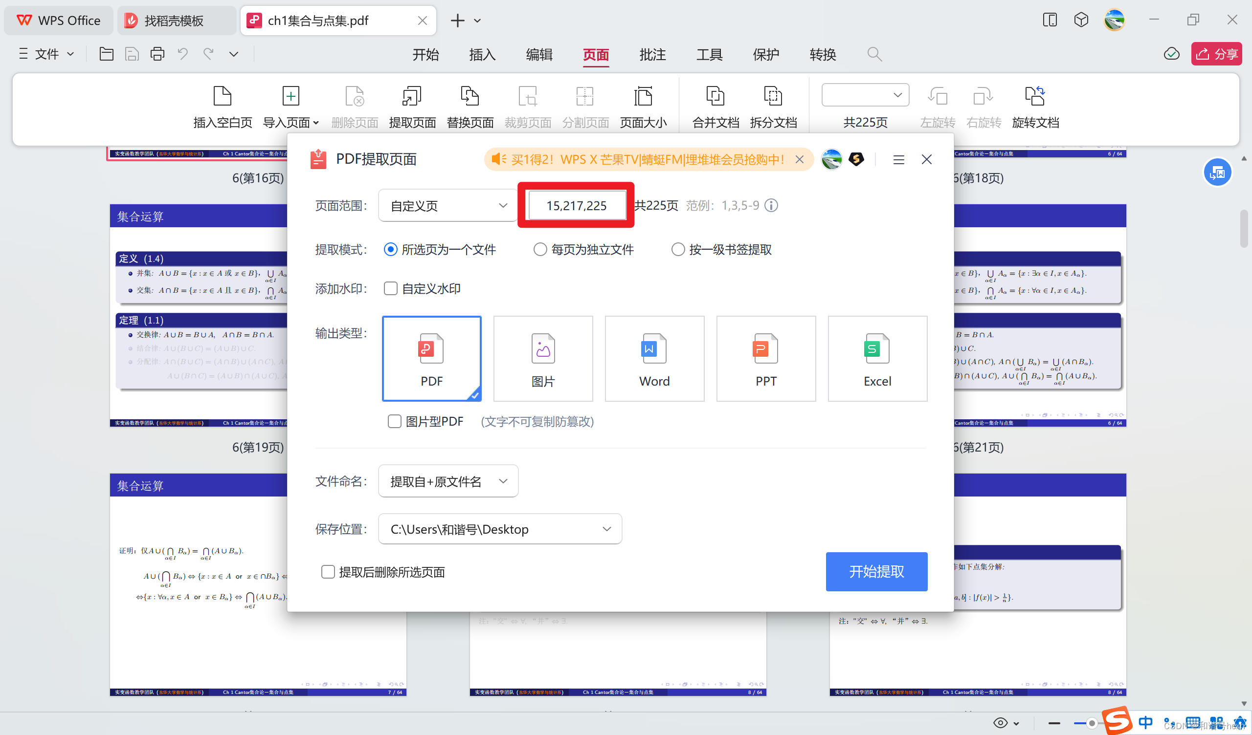Click the page range input field 15,217,225
This screenshot has height=735, width=1252.
point(576,206)
